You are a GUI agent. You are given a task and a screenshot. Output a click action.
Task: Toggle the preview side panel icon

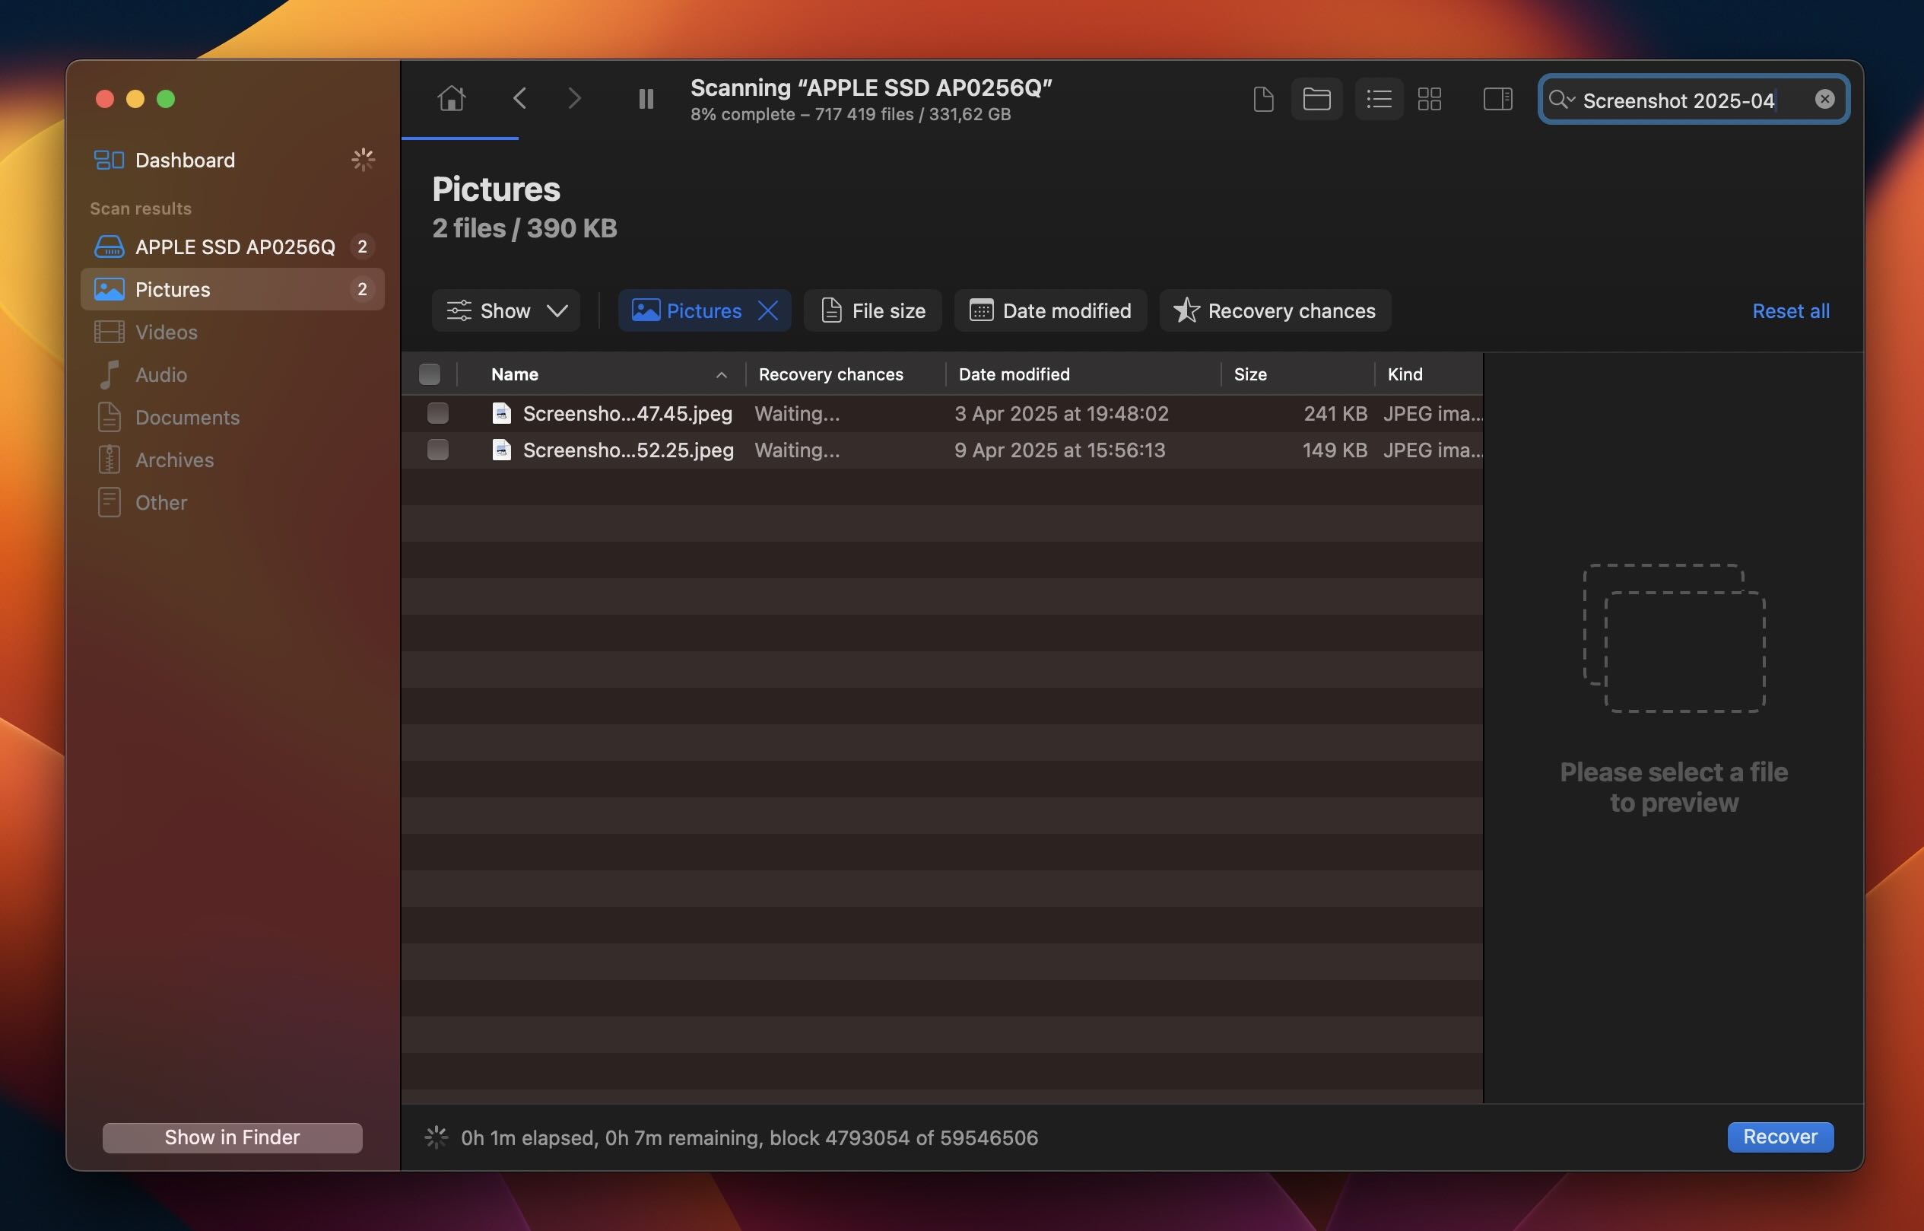click(1497, 99)
